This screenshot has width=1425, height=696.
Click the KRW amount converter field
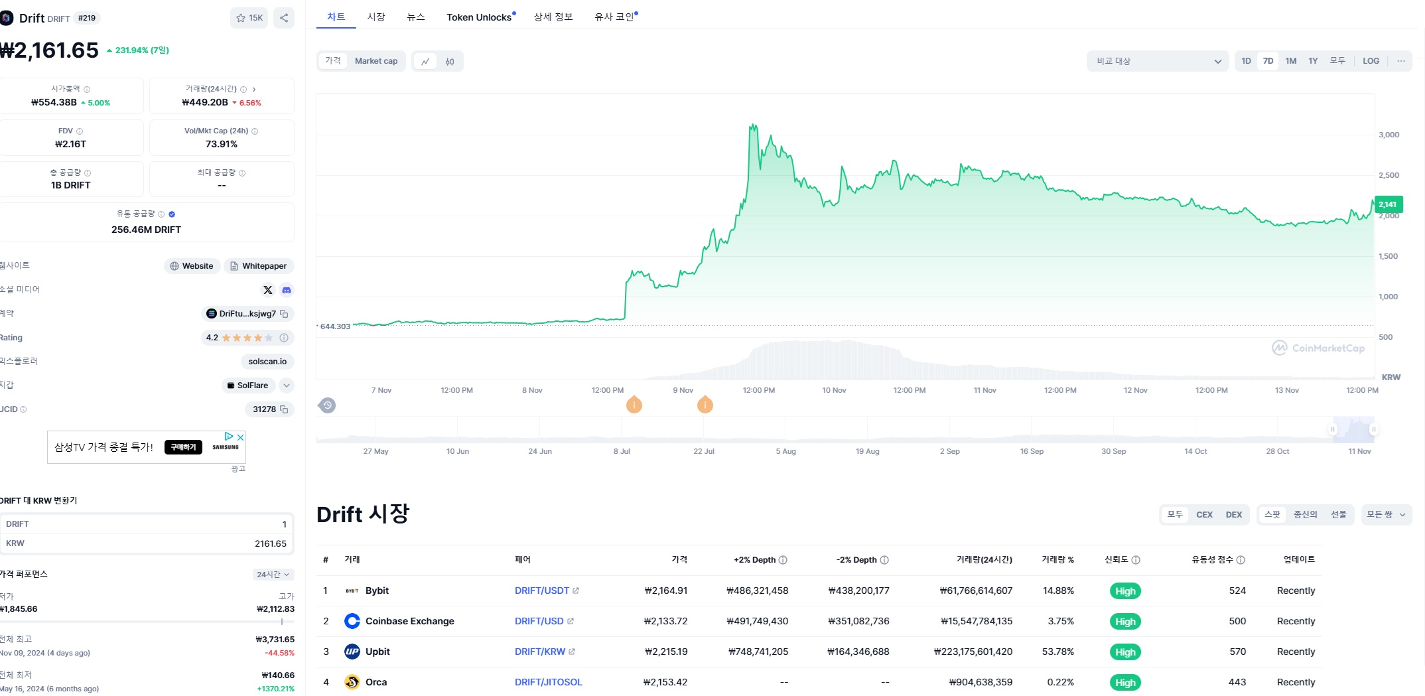point(147,543)
